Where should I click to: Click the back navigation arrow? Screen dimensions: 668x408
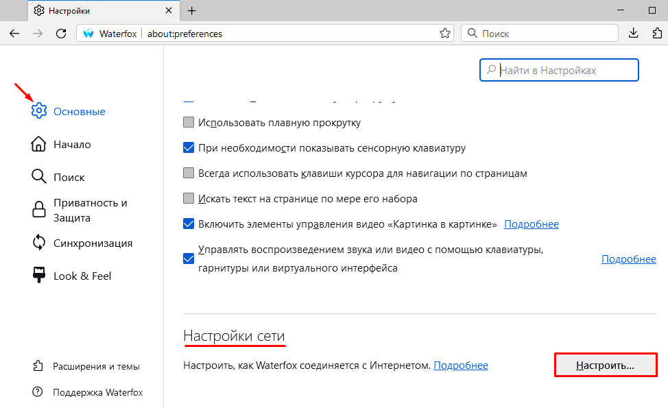[14, 34]
